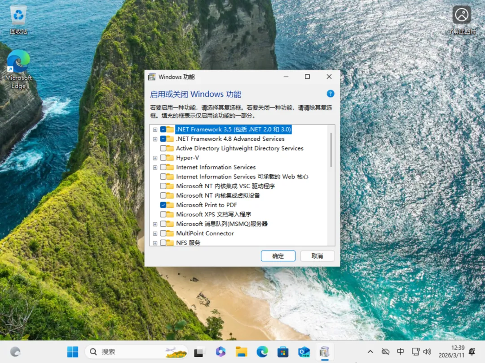This screenshot has width=485, height=363.
Task: Enable the Hyper-V checkbox
Action: [163, 158]
